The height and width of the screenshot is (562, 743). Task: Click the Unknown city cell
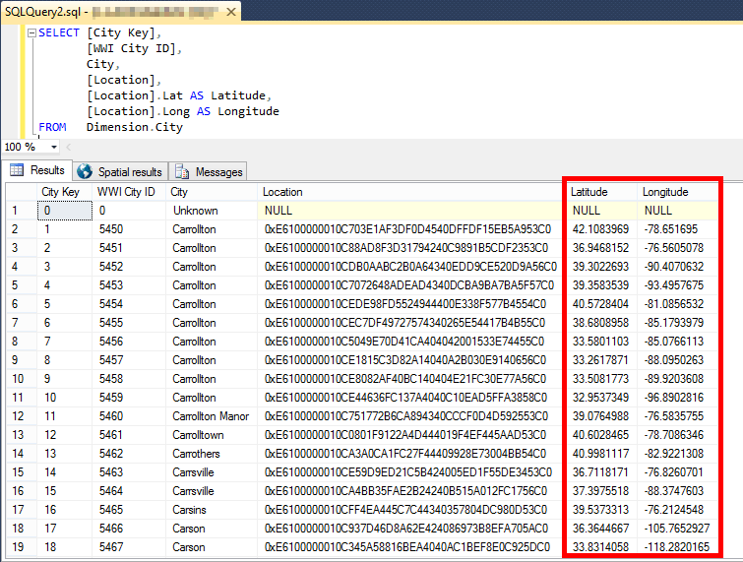212,211
